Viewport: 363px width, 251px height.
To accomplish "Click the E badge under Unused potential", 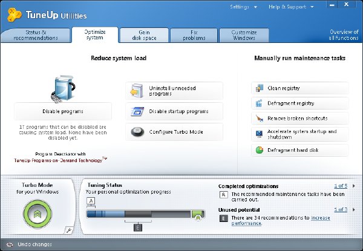I will pyautogui.click(x=223, y=218).
